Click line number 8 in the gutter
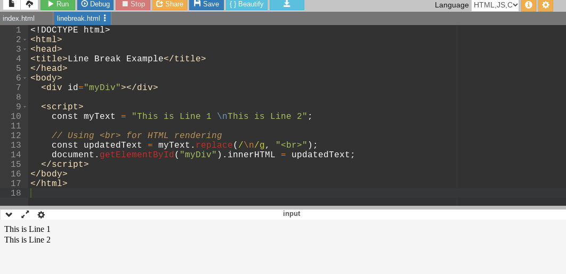 click(x=19, y=97)
